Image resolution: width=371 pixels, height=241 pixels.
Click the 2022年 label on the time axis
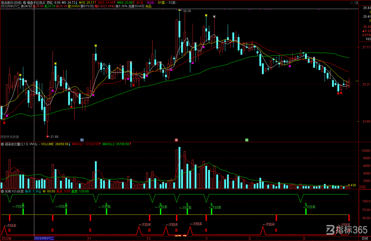point(6,239)
